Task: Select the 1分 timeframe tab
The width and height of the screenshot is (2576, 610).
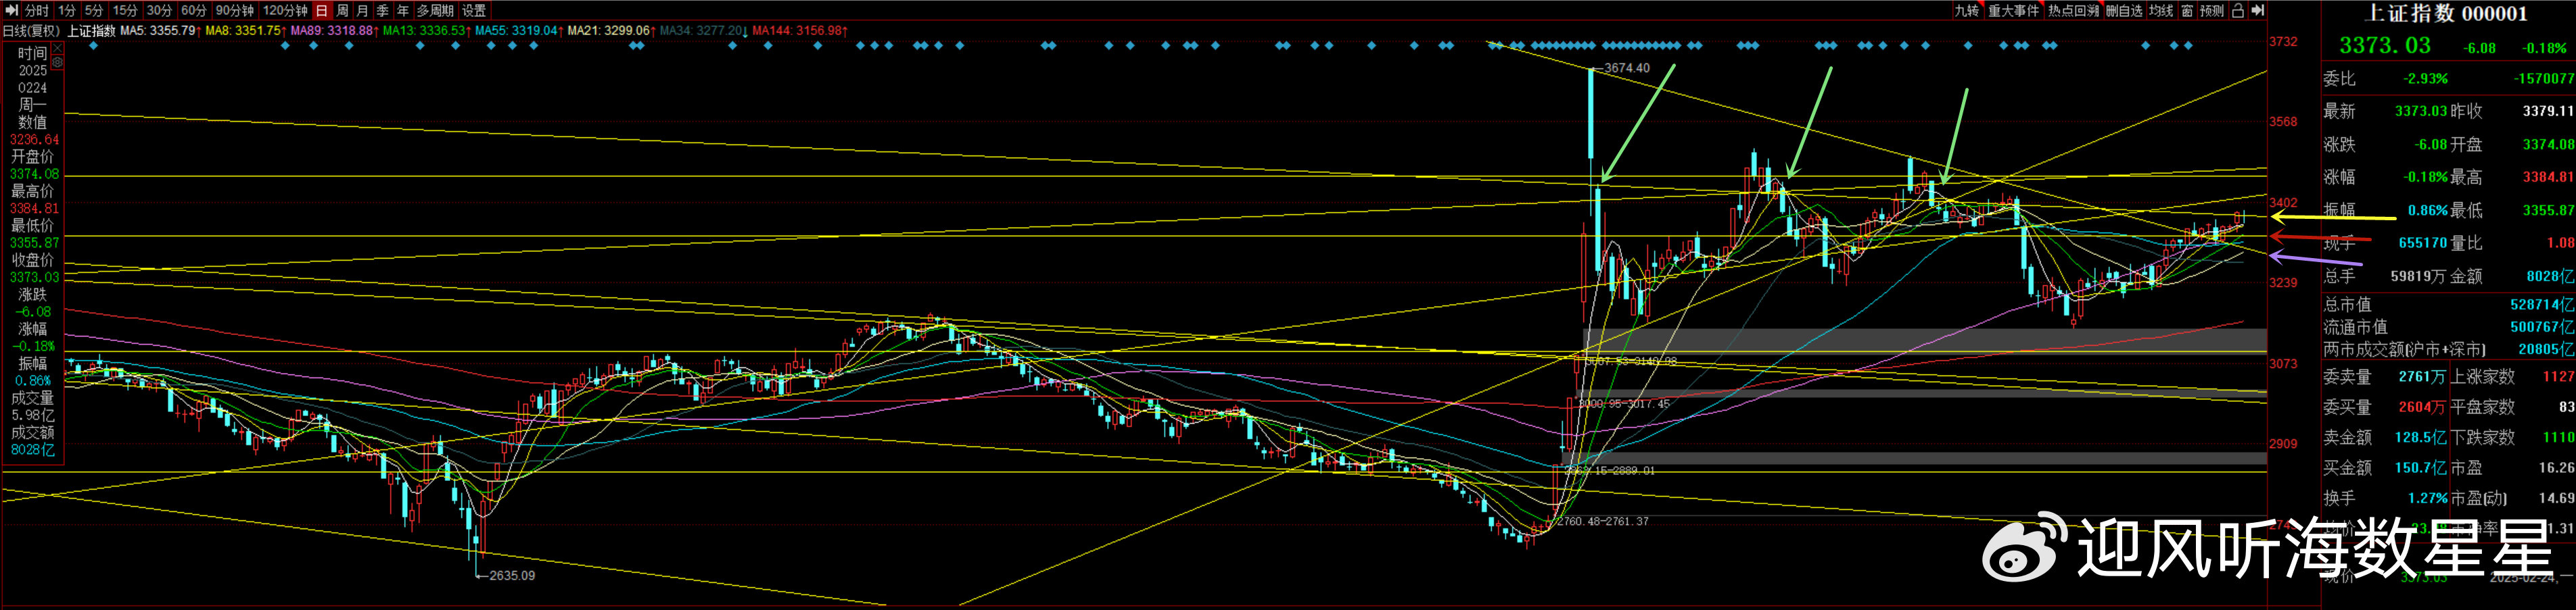Action: (67, 10)
